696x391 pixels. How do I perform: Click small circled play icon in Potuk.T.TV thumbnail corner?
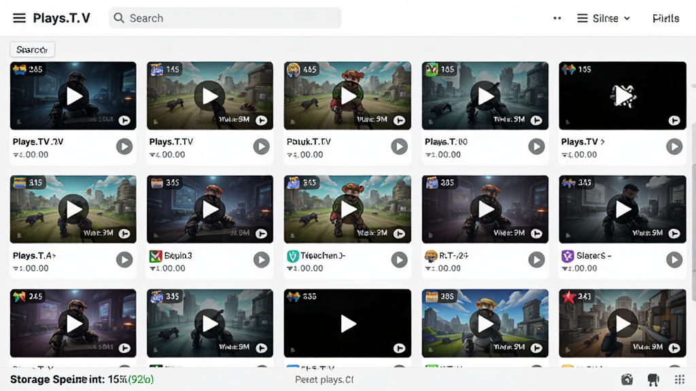399,120
